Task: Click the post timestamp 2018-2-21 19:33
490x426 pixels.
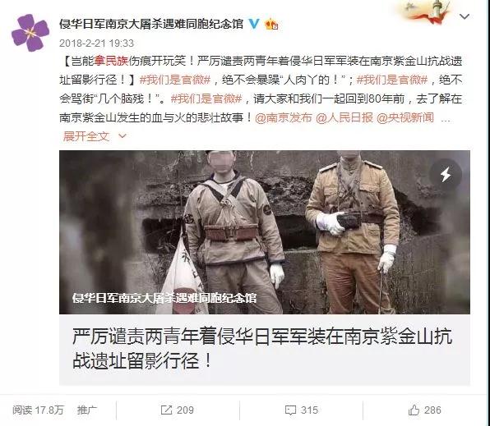Action: 96,43
